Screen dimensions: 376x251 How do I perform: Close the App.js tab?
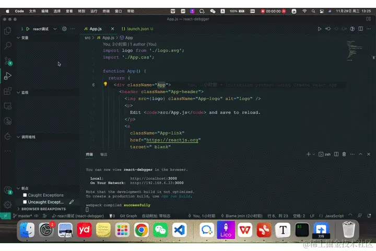(x=112, y=29)
